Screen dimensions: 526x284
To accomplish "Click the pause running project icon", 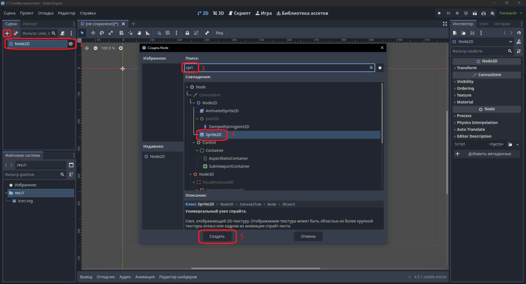I will coord(448,13).
